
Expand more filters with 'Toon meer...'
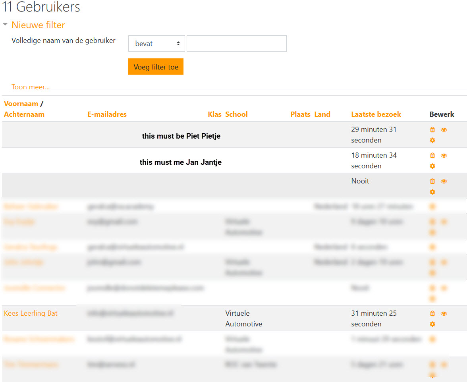pyautogui.click(x=31, y=87)
